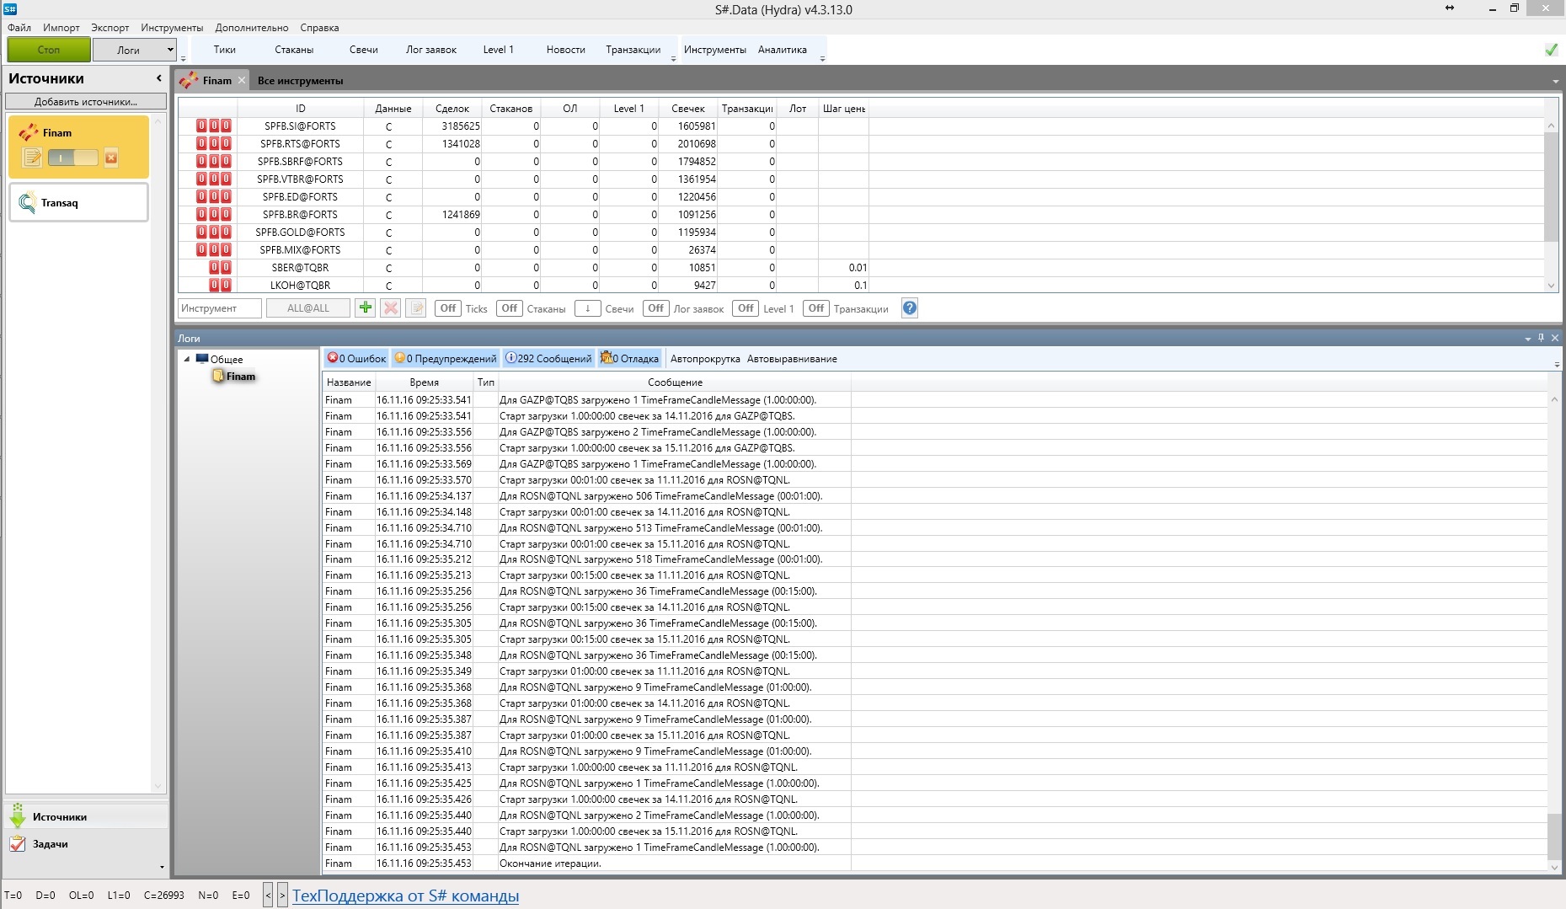Open the tab list dropdown arrow

tap(1555, 82)
